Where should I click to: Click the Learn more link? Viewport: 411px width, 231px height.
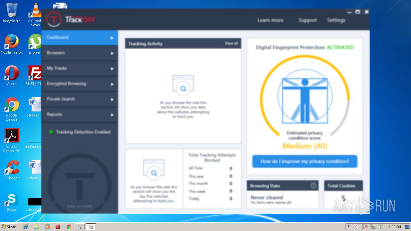click(270, 20)
